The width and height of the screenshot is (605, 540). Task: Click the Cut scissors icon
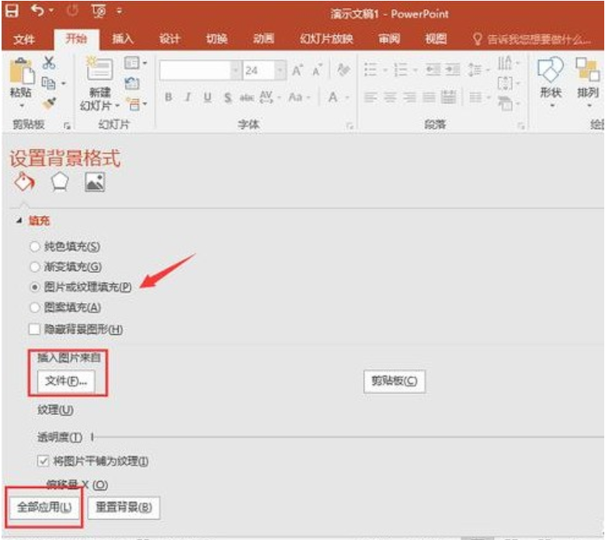pos(49,63)
